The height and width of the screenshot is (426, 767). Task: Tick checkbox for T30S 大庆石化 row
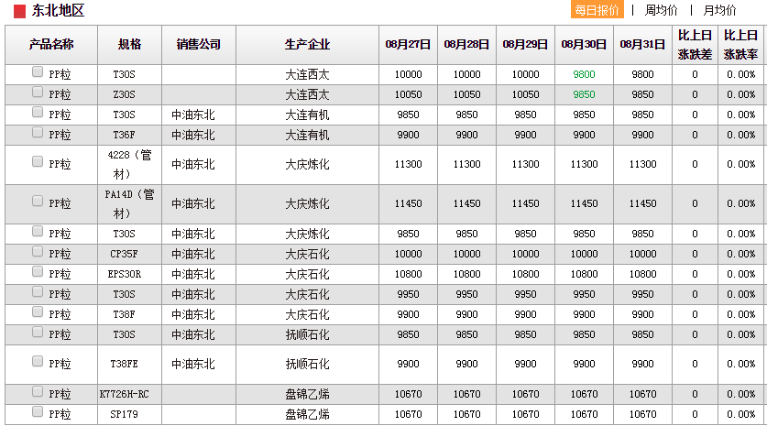38,292
